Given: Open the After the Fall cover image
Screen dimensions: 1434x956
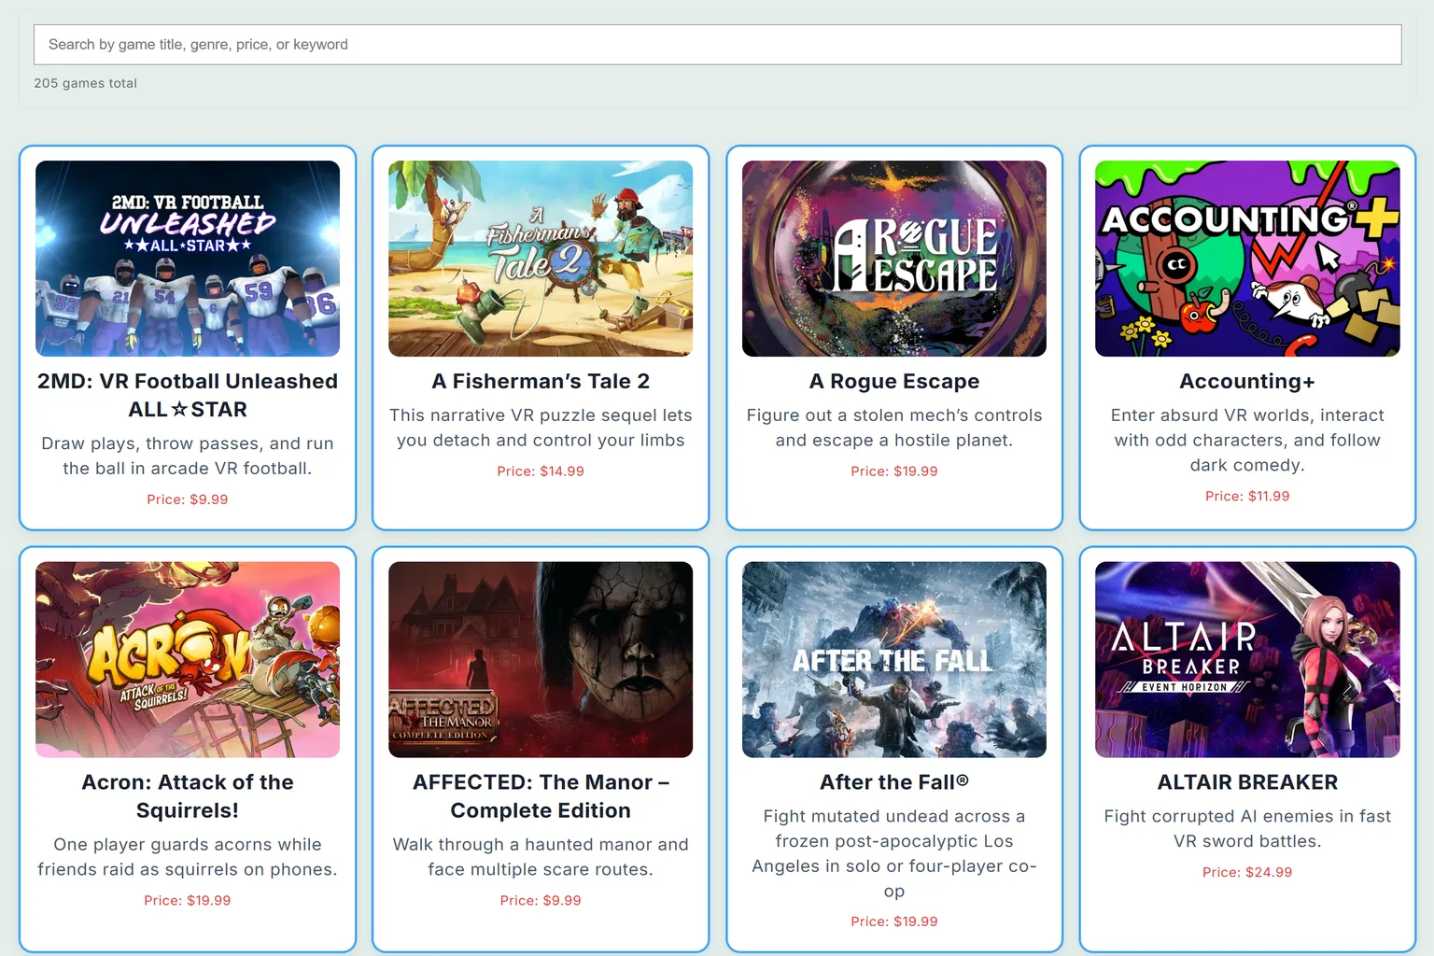Looking at the screenshot, I should (x=894, y=659).
